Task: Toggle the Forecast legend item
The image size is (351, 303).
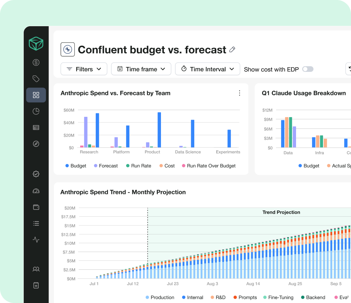Action: point(106,166)
